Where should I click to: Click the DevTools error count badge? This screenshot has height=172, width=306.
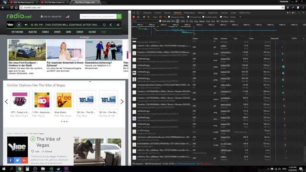[x=289, y=13]
